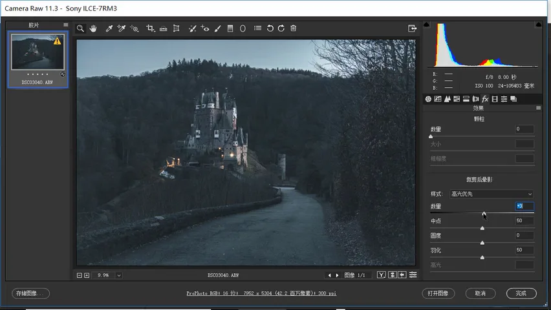This screenshot has height=310, width=551.
Task: Open the Tone Curve panel tab
Action: point(437,99)
